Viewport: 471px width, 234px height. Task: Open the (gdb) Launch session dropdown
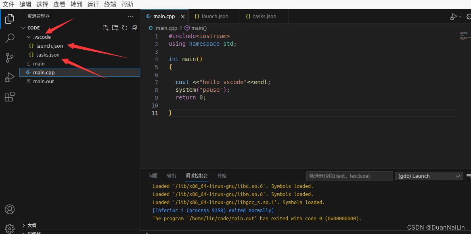[429, 176]
